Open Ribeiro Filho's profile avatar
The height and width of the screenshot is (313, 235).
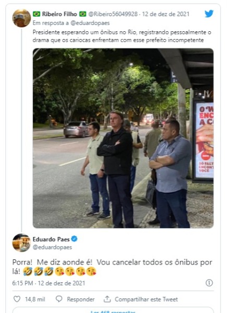pos(21,18)
